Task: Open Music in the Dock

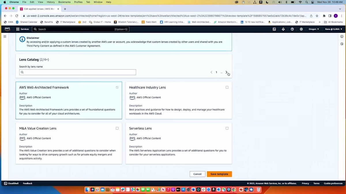Action: 168,189
